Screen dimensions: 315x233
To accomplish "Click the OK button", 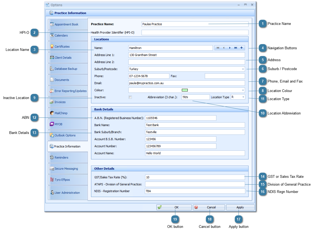I will (174, 207).
